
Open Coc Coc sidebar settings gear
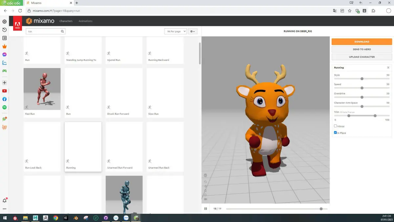(x=5, y=22)
